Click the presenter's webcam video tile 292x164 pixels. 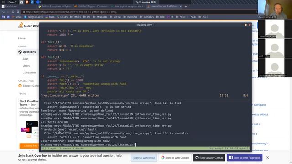point(275,9)
